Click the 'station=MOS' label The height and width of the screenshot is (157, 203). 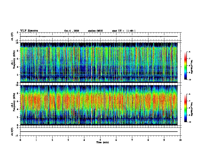point(95,31)
